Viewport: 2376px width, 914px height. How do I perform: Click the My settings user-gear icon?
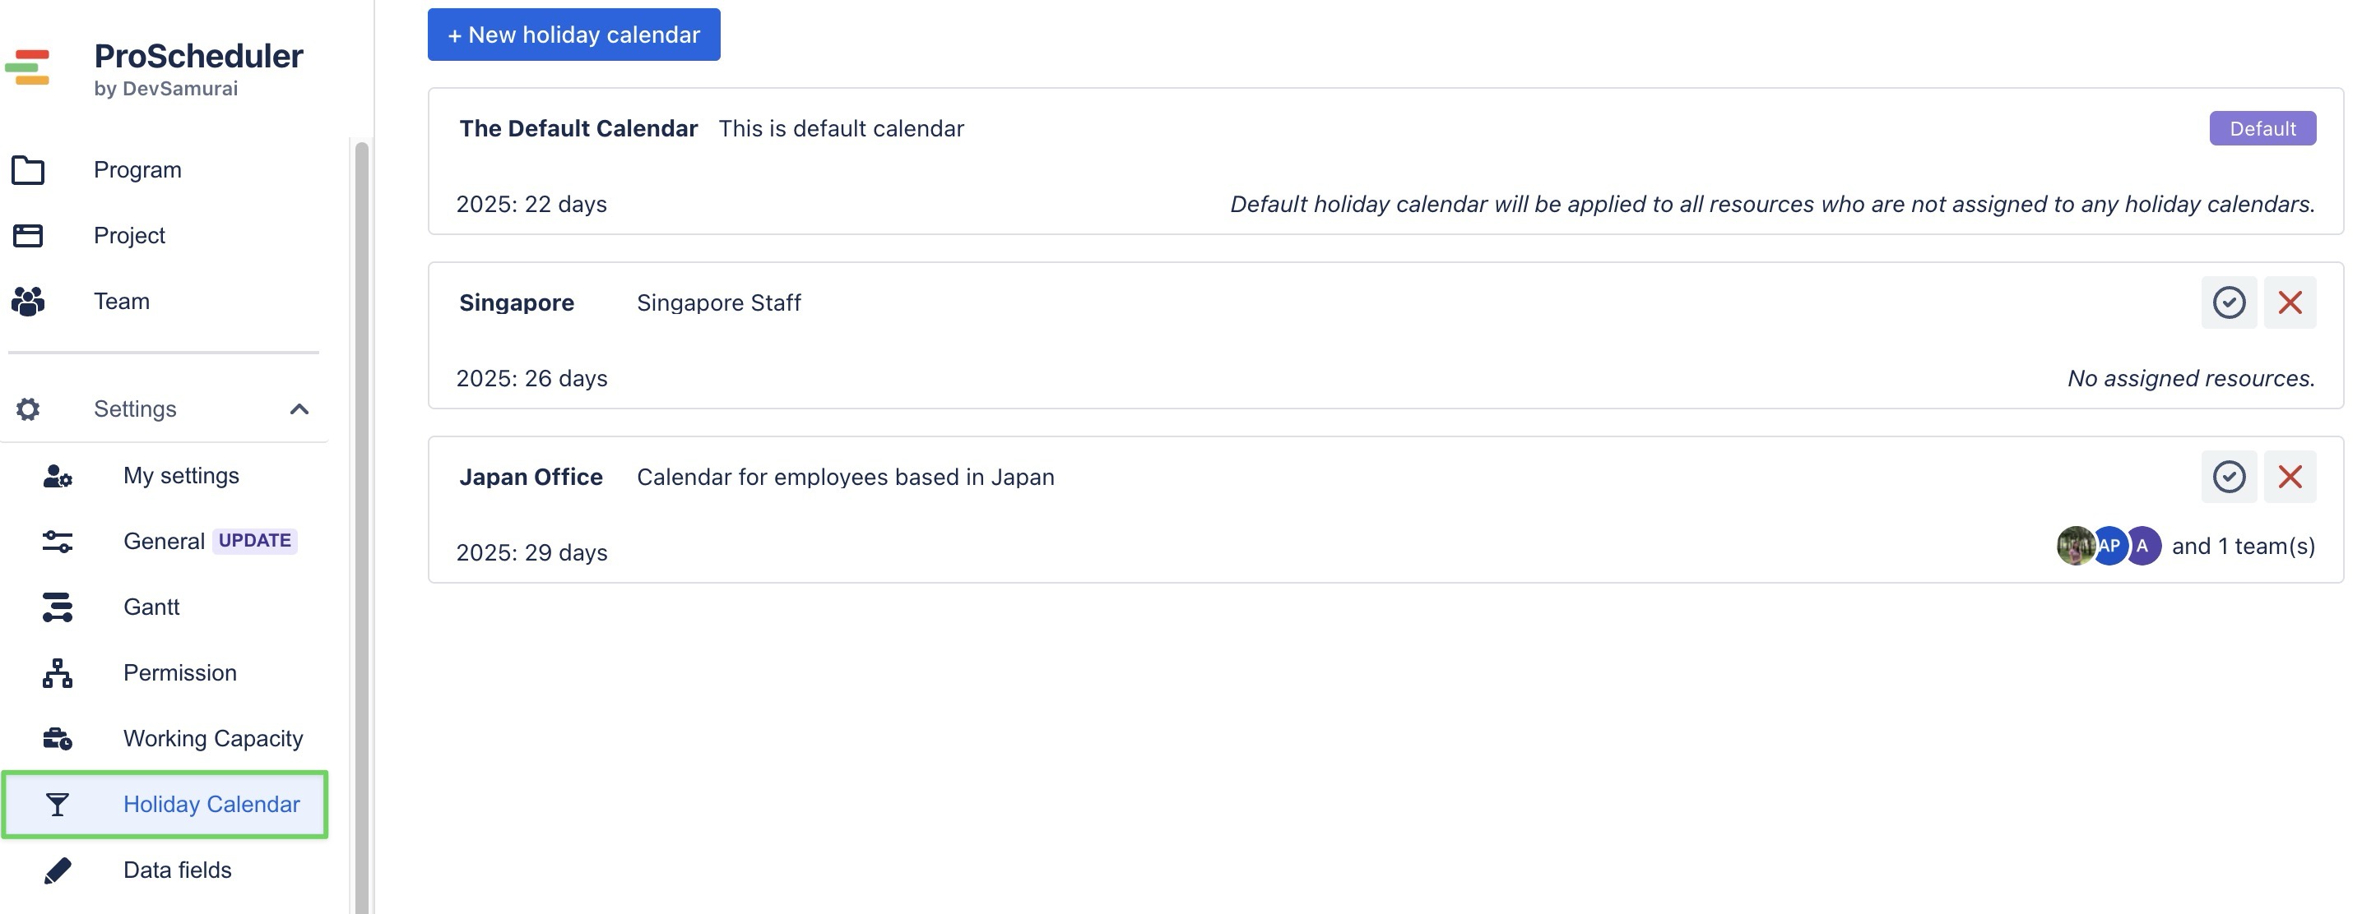click(58, 477)
